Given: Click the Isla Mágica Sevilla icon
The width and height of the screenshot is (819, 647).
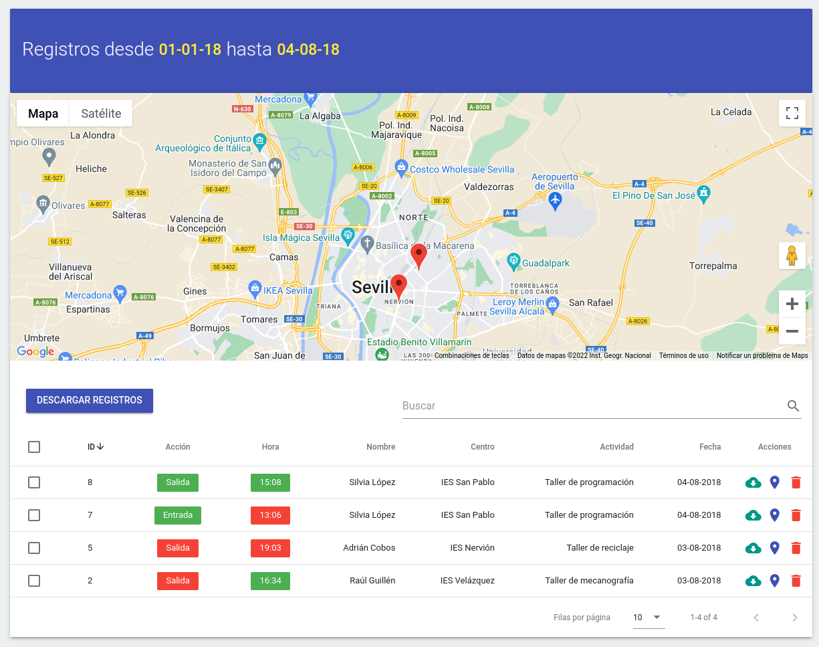Looking at the screenshot, I should [x=347, y=236].
